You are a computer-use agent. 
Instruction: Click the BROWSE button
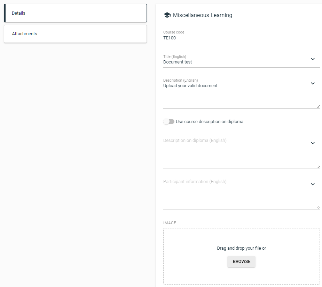click(241, 262)
